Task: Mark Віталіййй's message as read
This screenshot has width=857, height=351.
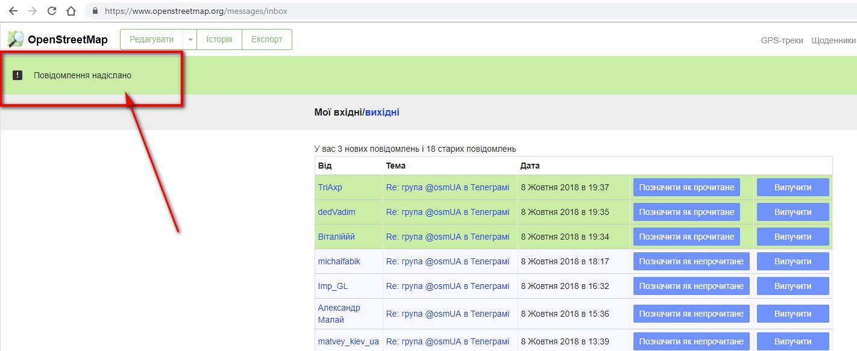Action: [686, 237]
